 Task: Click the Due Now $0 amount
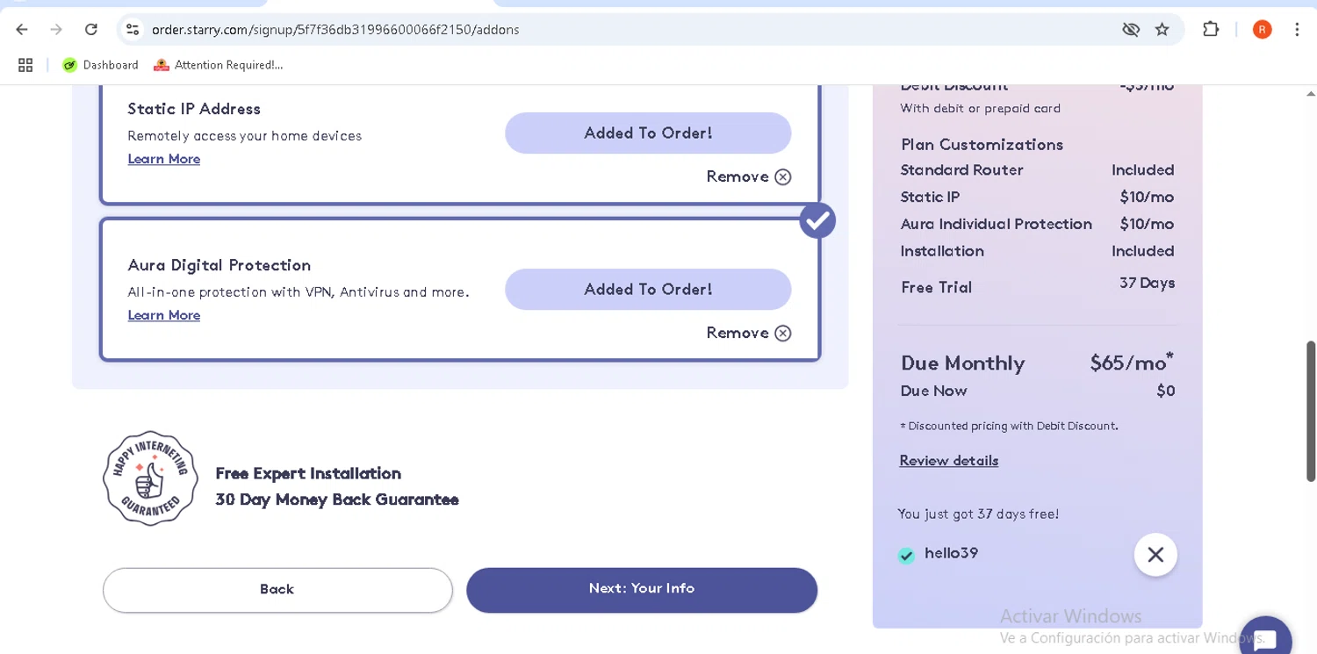tap(1165, 392)
